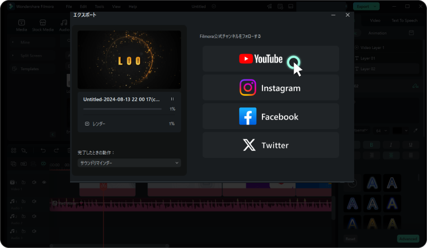Hide Video 1 track with eye icon
The height and width of the screenshot is (248, 427).
[44, 182]
